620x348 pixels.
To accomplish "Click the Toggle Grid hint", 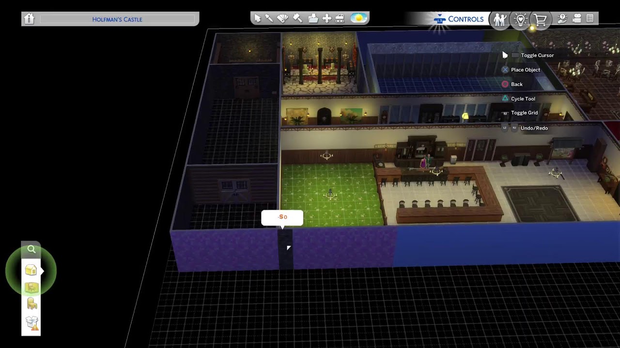I will pos(520,113).
